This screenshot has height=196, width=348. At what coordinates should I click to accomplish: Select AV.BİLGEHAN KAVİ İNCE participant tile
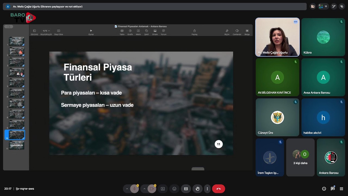[x=277, y=77]
